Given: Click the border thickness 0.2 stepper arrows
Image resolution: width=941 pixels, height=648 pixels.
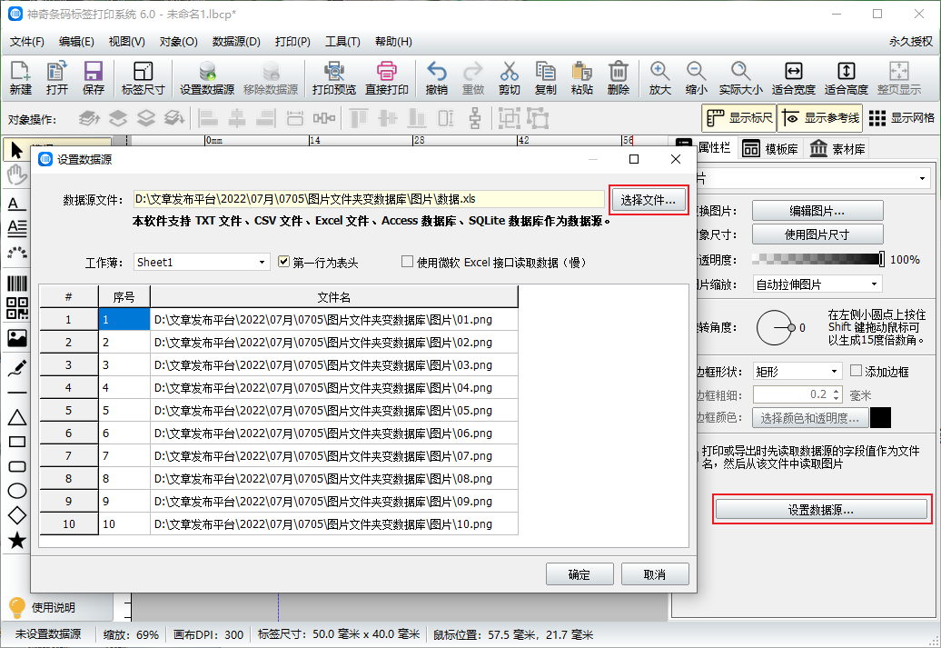Looking at the screenshot, I should [836, 394].
